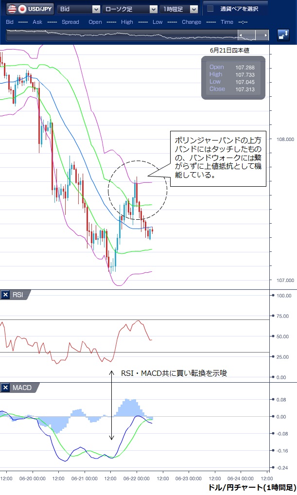Image resolution: width=297 pixels, height=495 pixels.
Task: Click the overview chart range slider track
Action: click(x=122, y=35)
